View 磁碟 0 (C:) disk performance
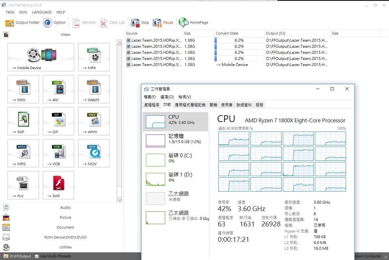The image size is (389, 260). (175, 160)
